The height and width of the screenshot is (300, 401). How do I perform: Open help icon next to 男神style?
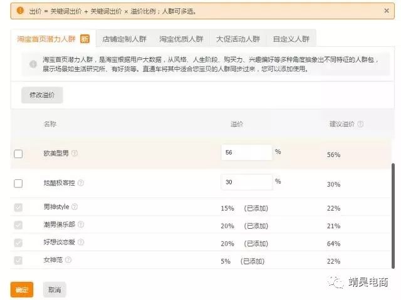(x=75, y=207)
